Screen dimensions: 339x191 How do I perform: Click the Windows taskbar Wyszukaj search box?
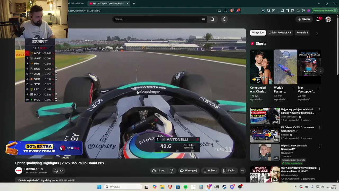click(123, 187)
